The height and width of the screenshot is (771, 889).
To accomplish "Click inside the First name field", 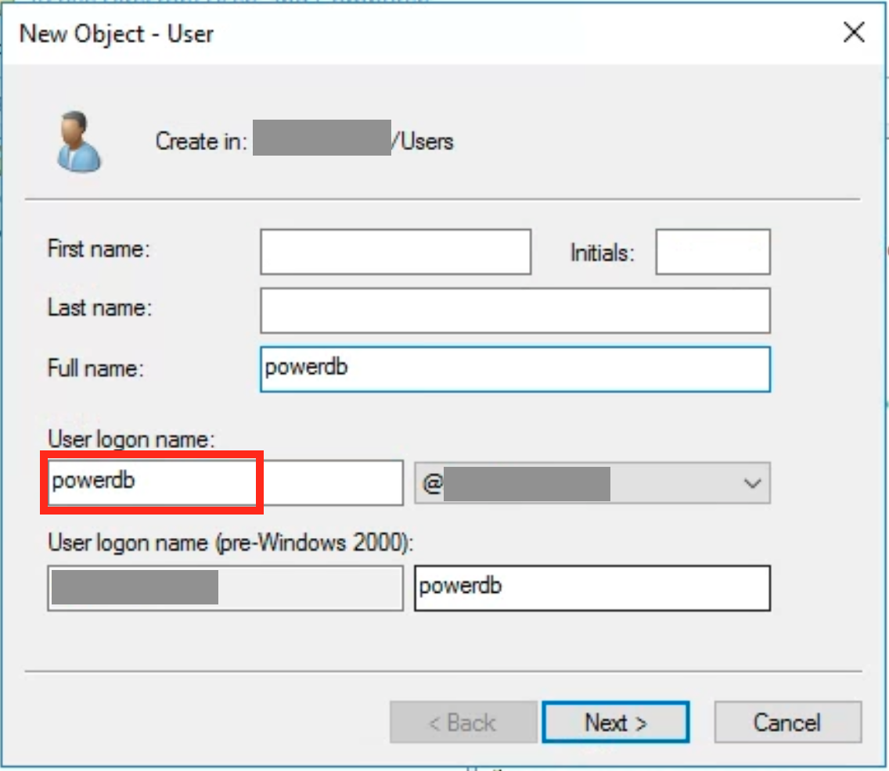I will click(395, 251).
